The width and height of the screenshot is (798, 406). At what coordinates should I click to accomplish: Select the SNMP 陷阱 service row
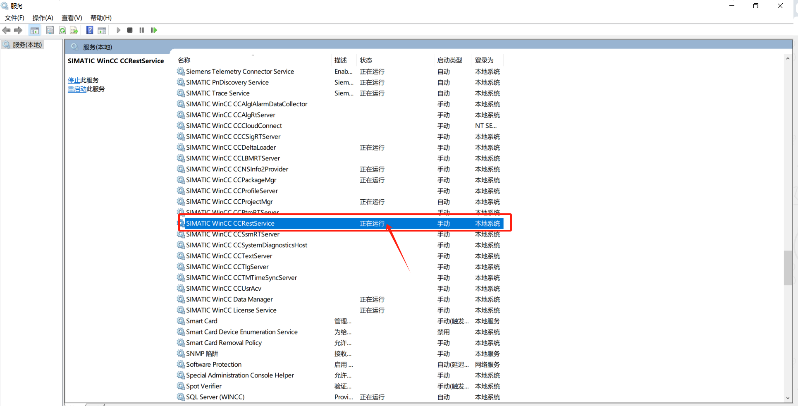click(x=339, y=354)
